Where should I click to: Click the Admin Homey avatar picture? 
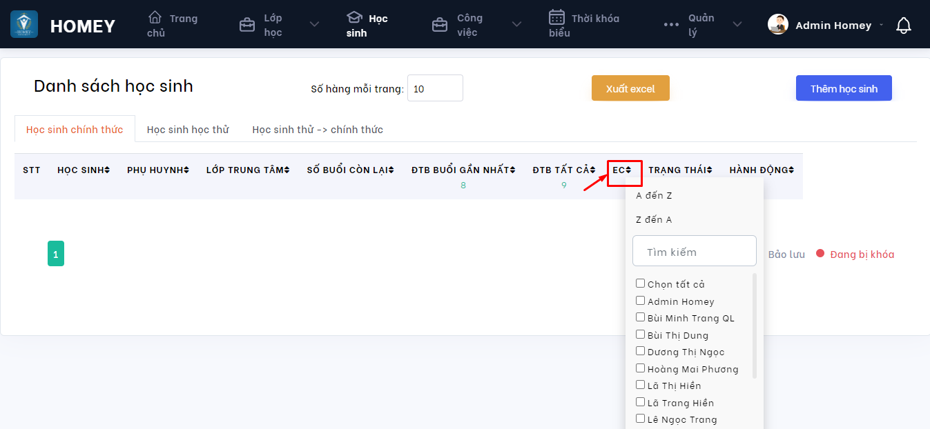coord(778,25)
